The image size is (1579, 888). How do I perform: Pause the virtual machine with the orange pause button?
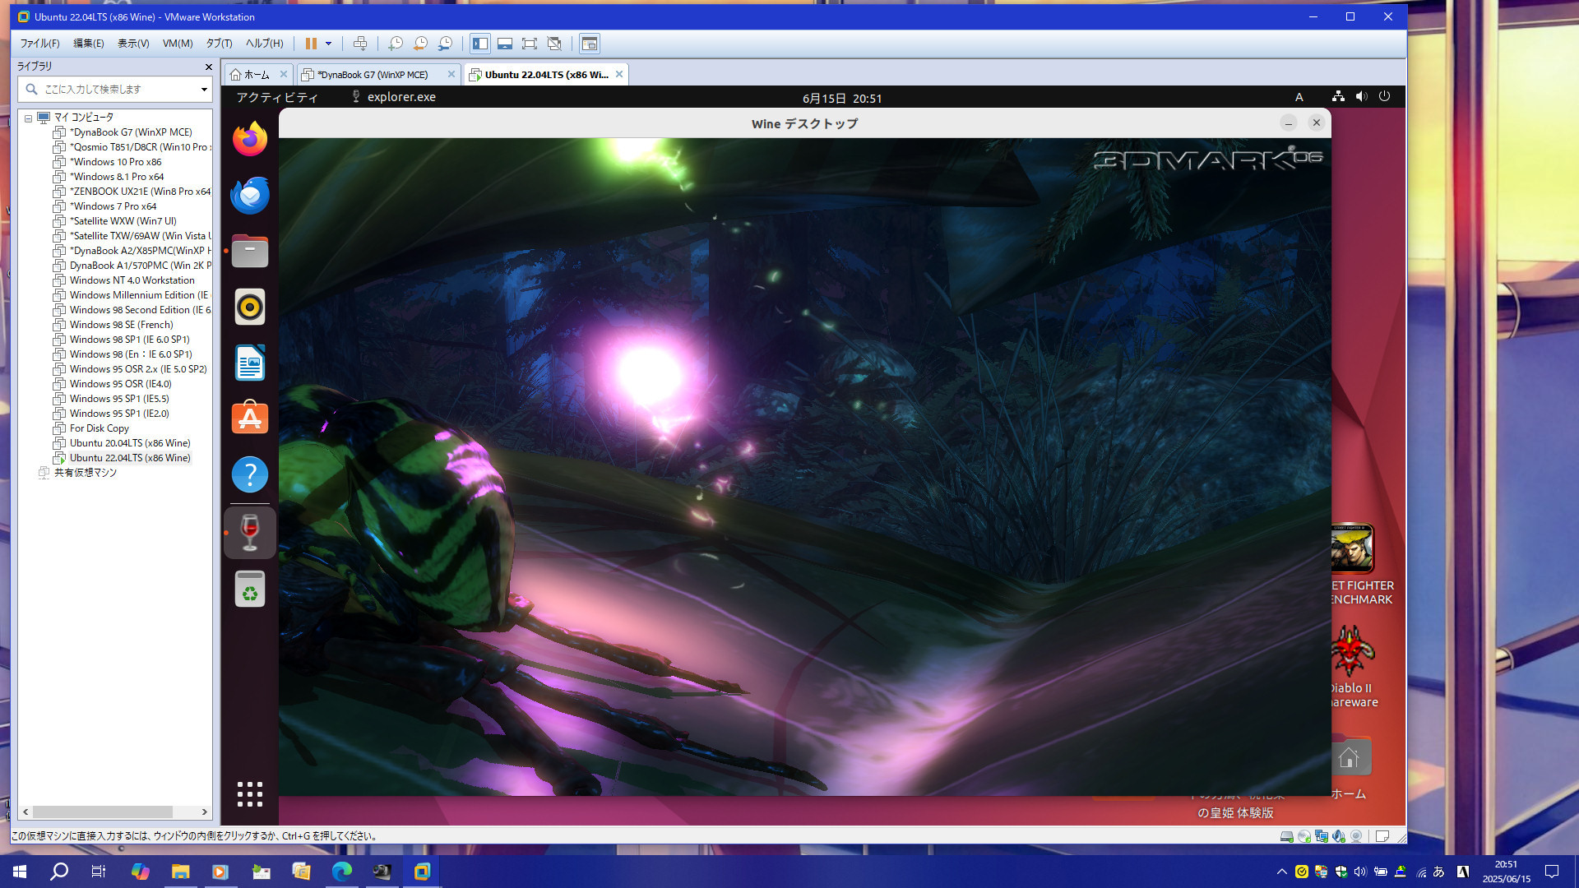click(x=311, y=44)
